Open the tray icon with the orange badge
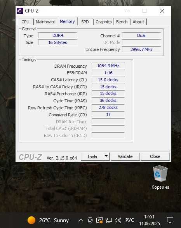The height and width of the screenshot is (228, 181). 99,220
